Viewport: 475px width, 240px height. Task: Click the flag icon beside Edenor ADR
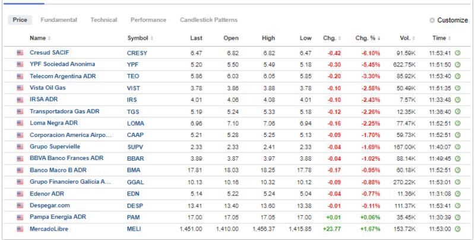click(20, 193)
